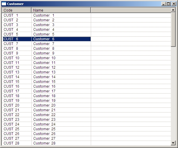The image size is (178, 148).
Task: Select the CUST 27 code cell
Action: (x=17, y=138)
